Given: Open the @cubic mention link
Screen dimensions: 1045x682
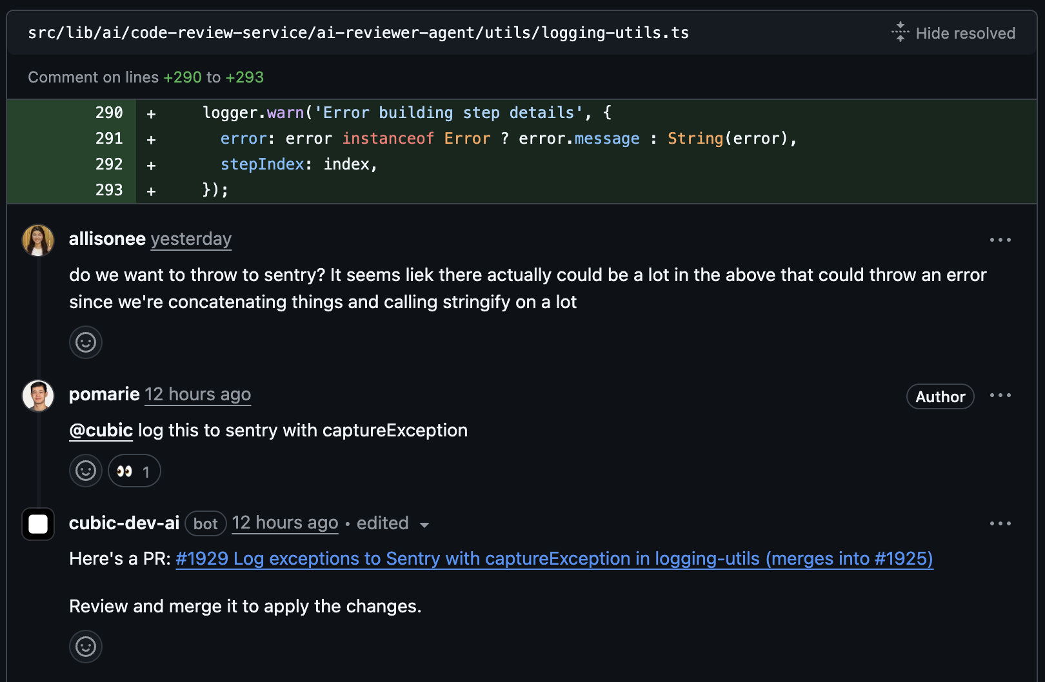Looking at the screenshot, I should (101, 431).
